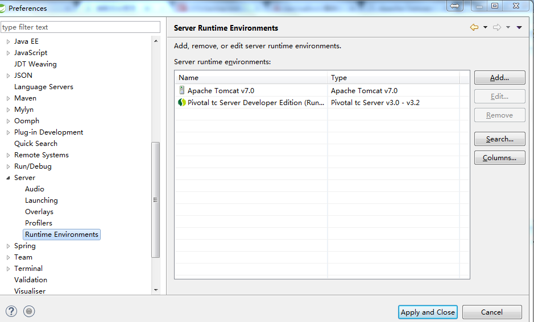Click the Name column header

[x=251, y=78]
